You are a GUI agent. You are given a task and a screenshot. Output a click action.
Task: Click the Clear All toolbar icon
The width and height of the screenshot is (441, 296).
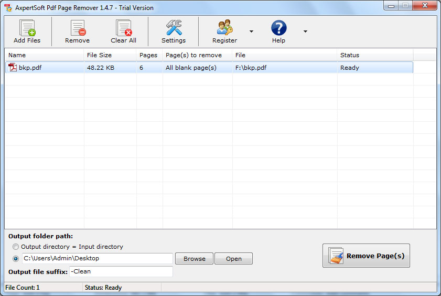coord(124,28)
